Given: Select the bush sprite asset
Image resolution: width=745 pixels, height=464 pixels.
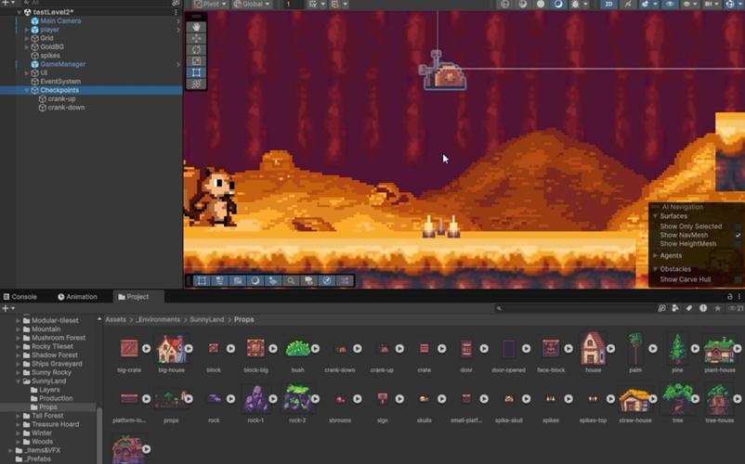Looking at the screenshot, I should point(297,348).
